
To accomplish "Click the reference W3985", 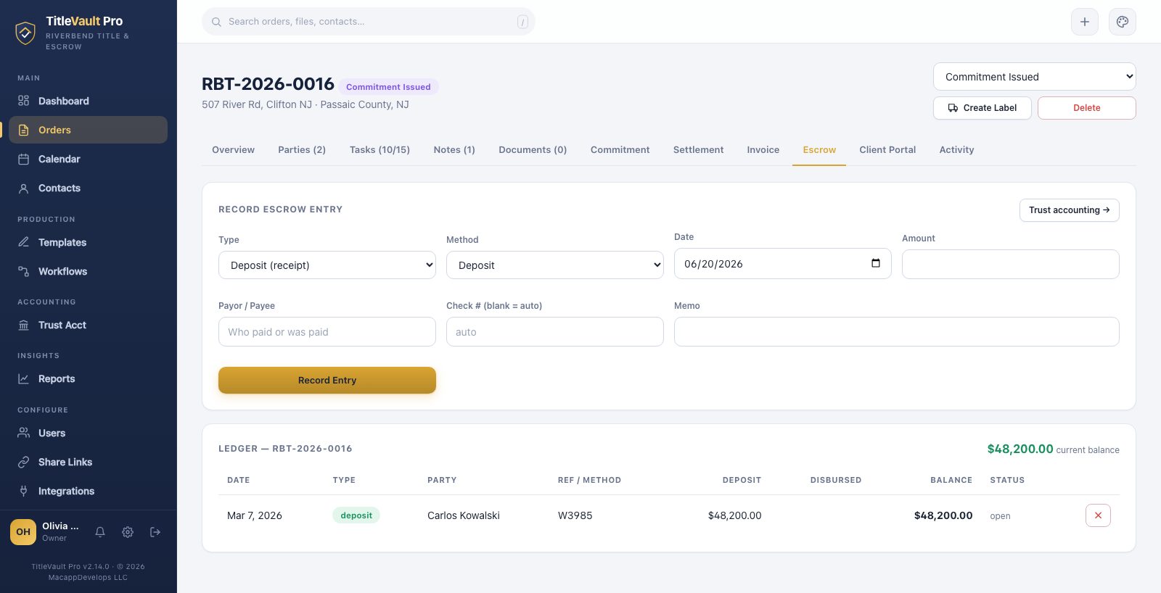I will [x=575, y=515].
